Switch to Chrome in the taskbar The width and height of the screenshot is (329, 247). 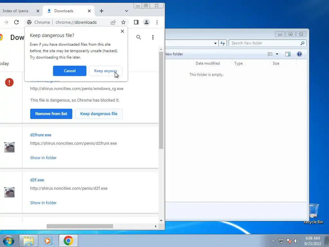68,241
